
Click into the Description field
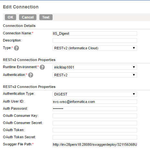[x=95, y=41]
